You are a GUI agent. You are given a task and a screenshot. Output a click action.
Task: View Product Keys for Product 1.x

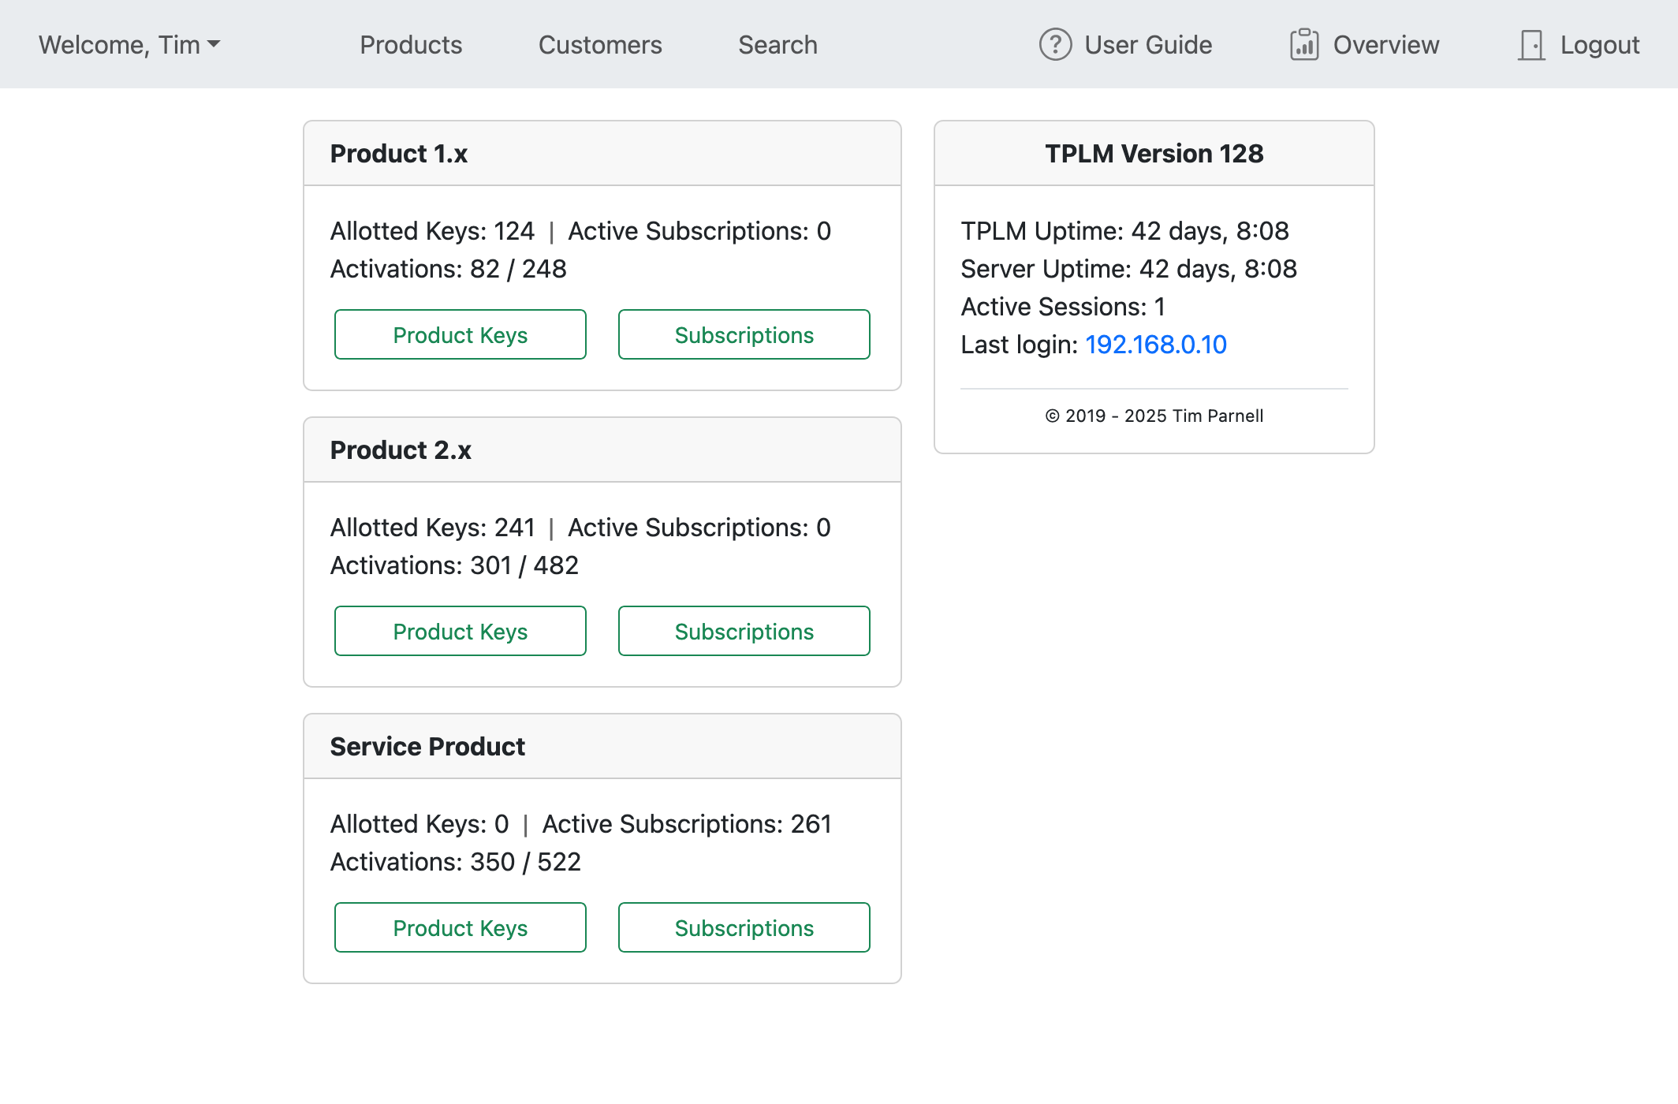(460, 334)
